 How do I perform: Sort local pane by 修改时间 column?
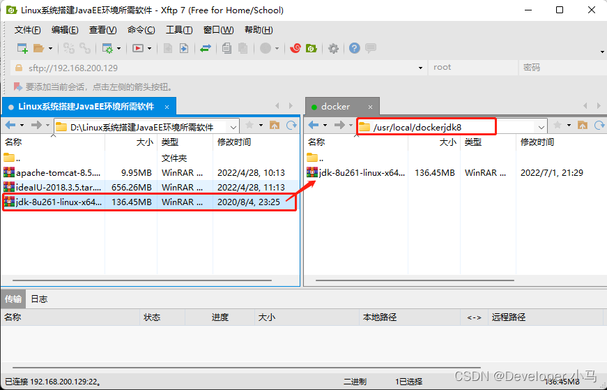(256, 142)
